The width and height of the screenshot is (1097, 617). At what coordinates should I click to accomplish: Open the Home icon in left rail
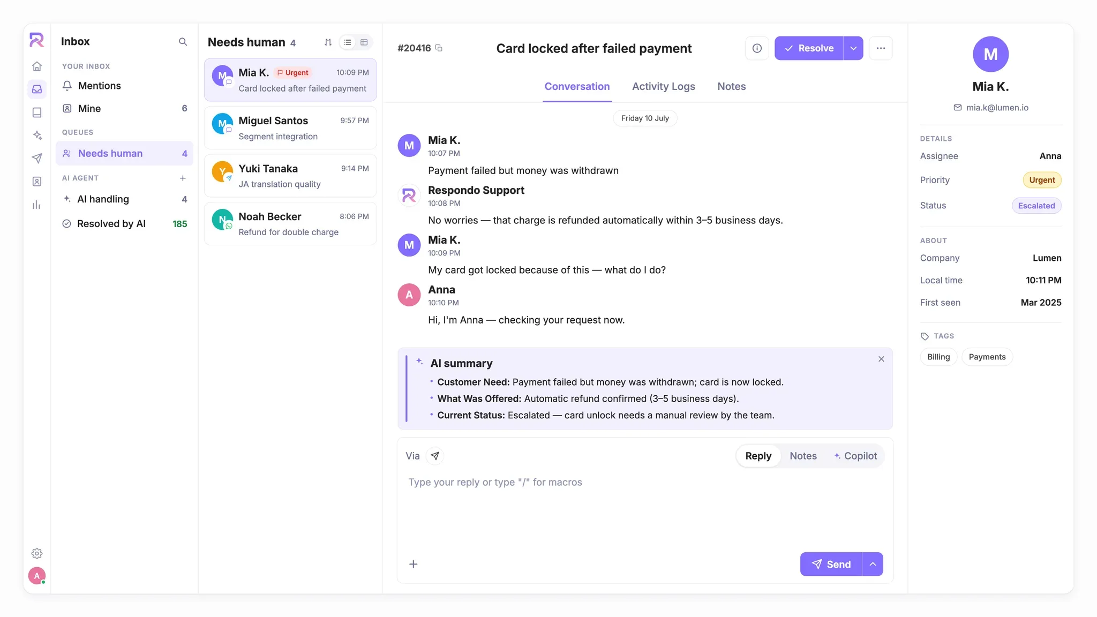(37, 66)
